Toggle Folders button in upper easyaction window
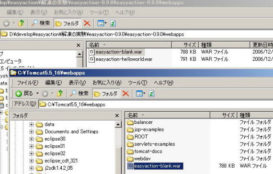The height and width of the screenshot is (174, 273). click(x=68, y=23)
